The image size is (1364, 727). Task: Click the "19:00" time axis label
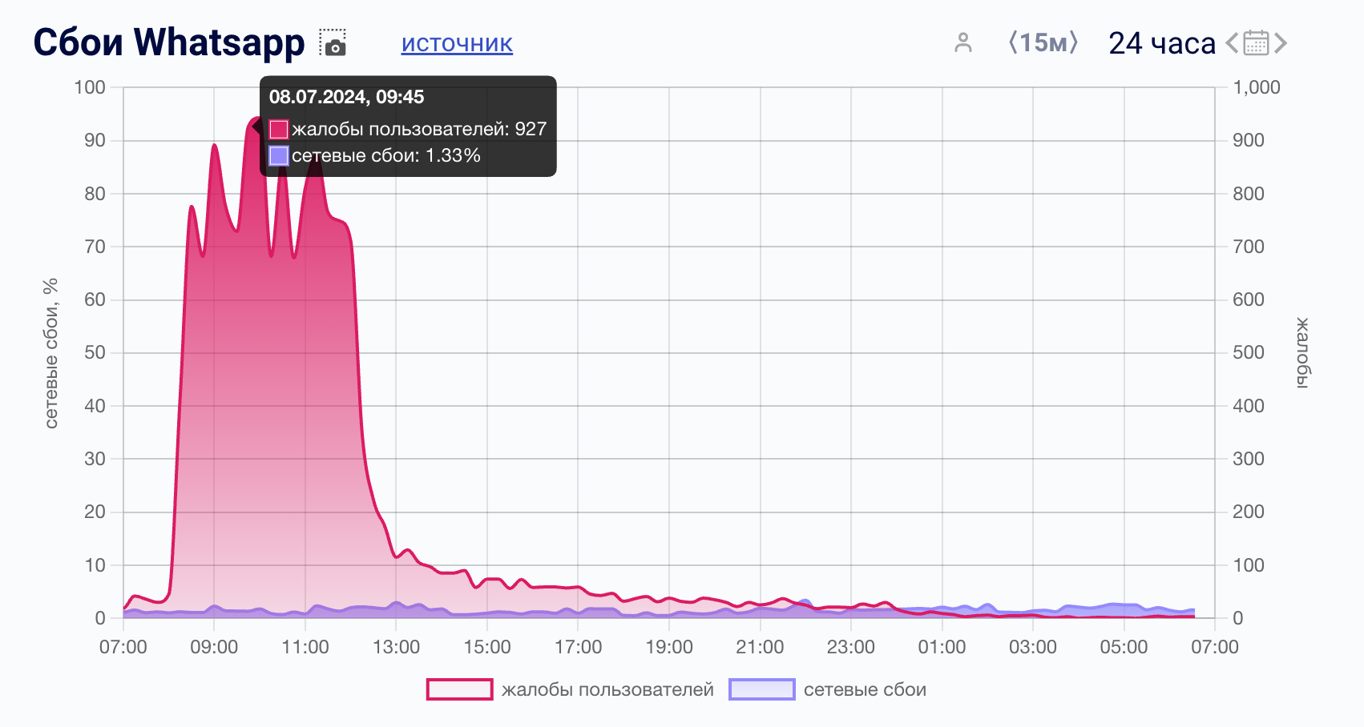point(669,647)
